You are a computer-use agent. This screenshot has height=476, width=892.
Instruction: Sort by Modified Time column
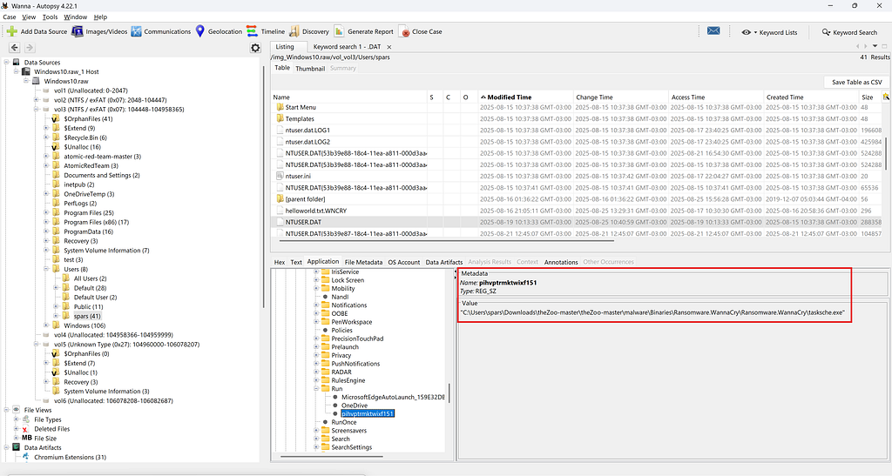(525, 97)
